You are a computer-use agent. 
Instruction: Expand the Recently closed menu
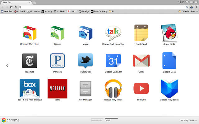coord(188,120)
